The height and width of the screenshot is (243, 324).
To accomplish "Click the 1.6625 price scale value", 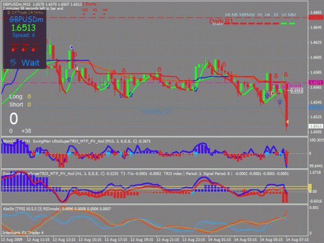I will (316, 42).
